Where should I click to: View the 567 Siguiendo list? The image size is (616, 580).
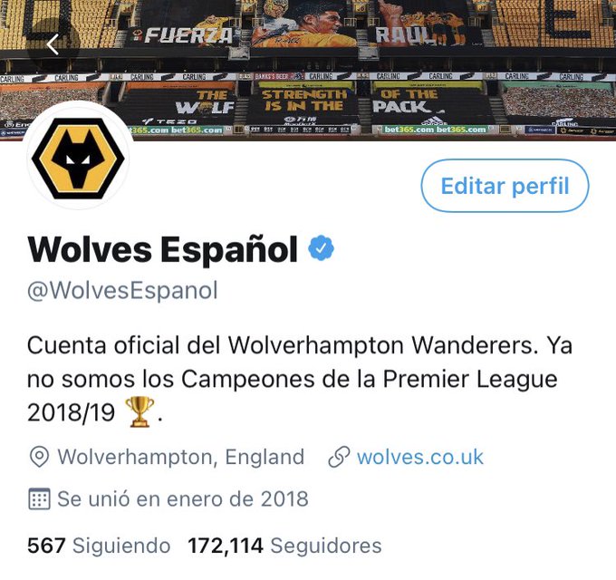(99, 546)
